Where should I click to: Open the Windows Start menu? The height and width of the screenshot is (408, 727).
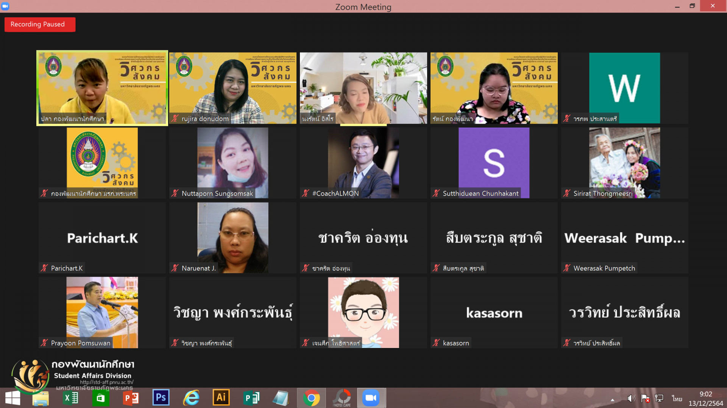(12, 398)
